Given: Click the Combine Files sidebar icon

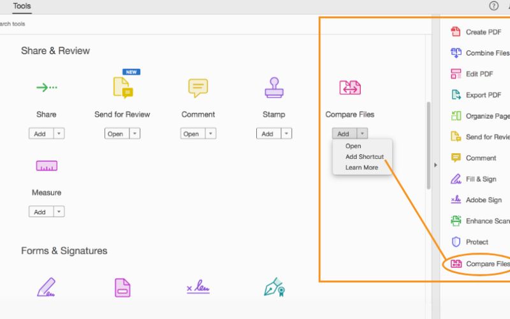Looking at the screenshot, I should [x=456, y=53].
